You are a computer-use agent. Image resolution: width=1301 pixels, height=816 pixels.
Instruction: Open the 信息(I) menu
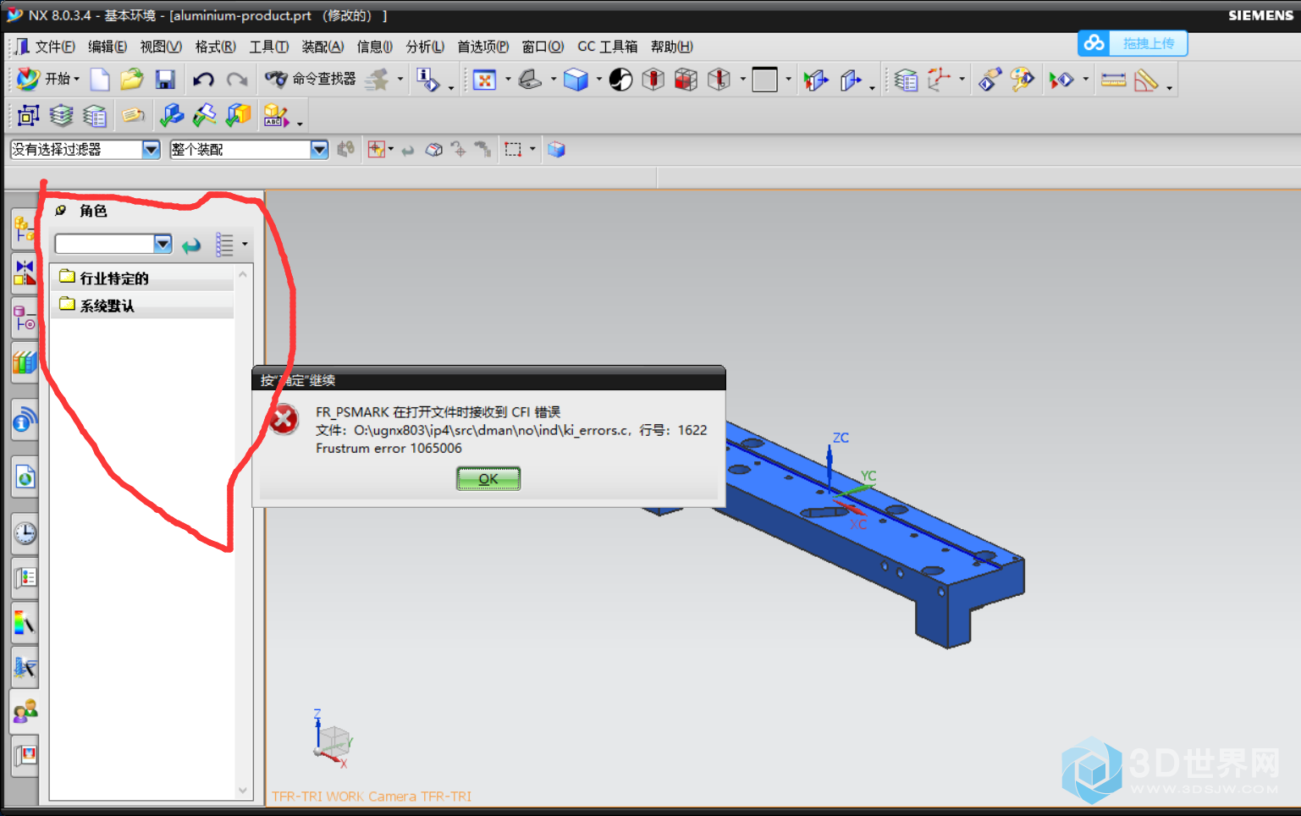pos(374,47)
